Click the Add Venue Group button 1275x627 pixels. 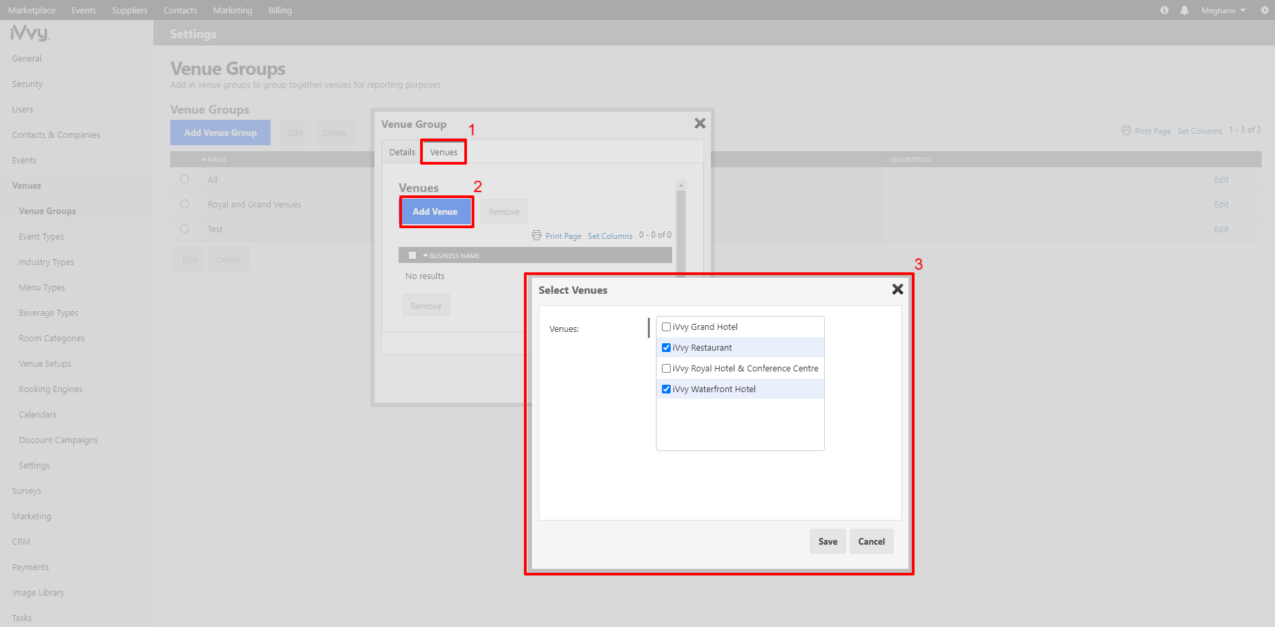click(x=220, y=132)
